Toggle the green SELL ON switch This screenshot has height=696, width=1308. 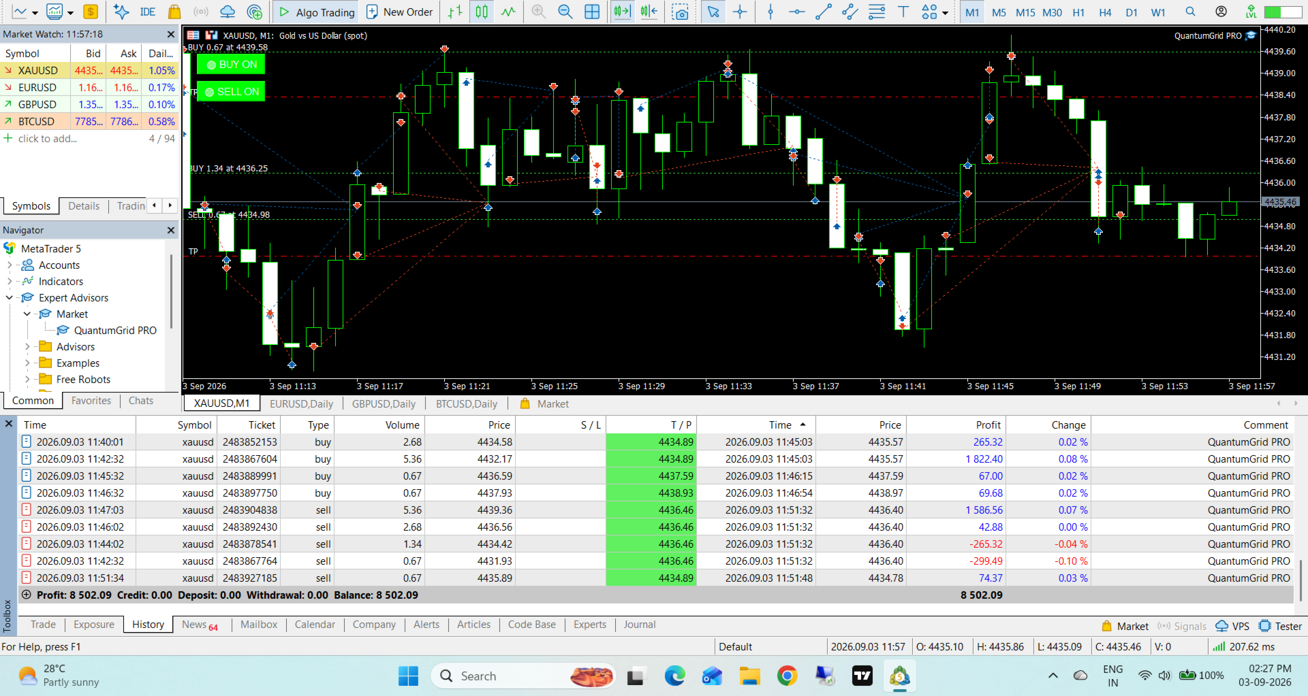point(231,92)
